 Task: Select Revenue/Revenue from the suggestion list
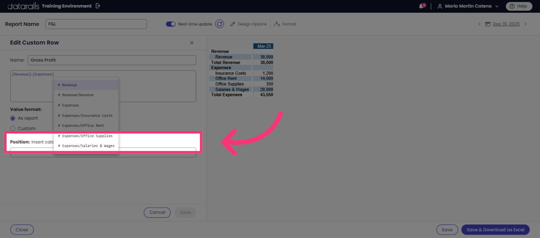(86, 95)
